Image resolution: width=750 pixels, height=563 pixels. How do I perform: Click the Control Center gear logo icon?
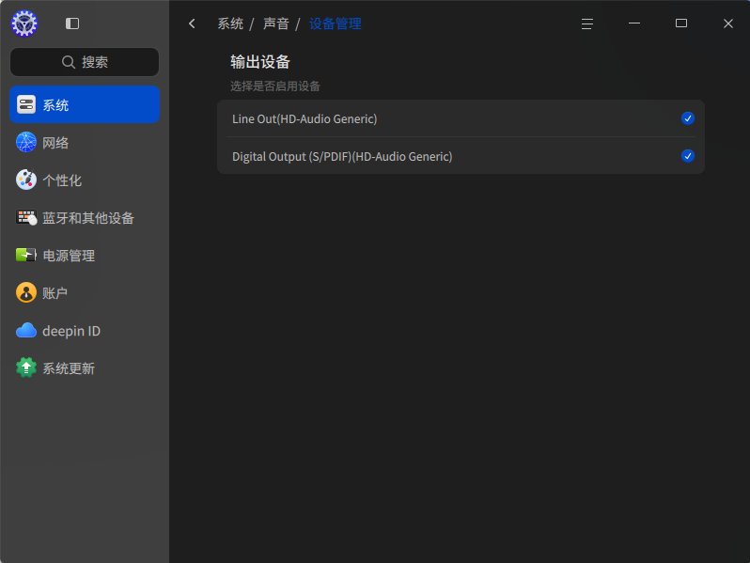24,23
